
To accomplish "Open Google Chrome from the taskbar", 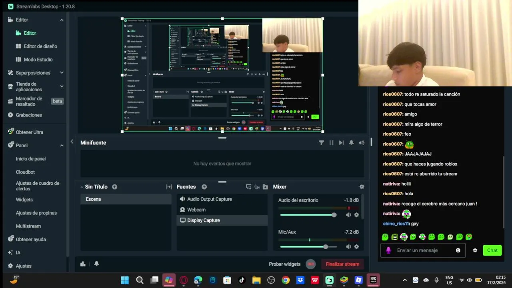I will (x=286, y=280).
